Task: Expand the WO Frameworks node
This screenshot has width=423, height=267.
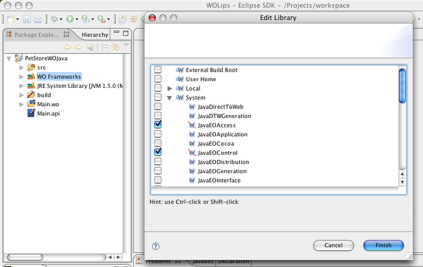Action: [22, 76]
